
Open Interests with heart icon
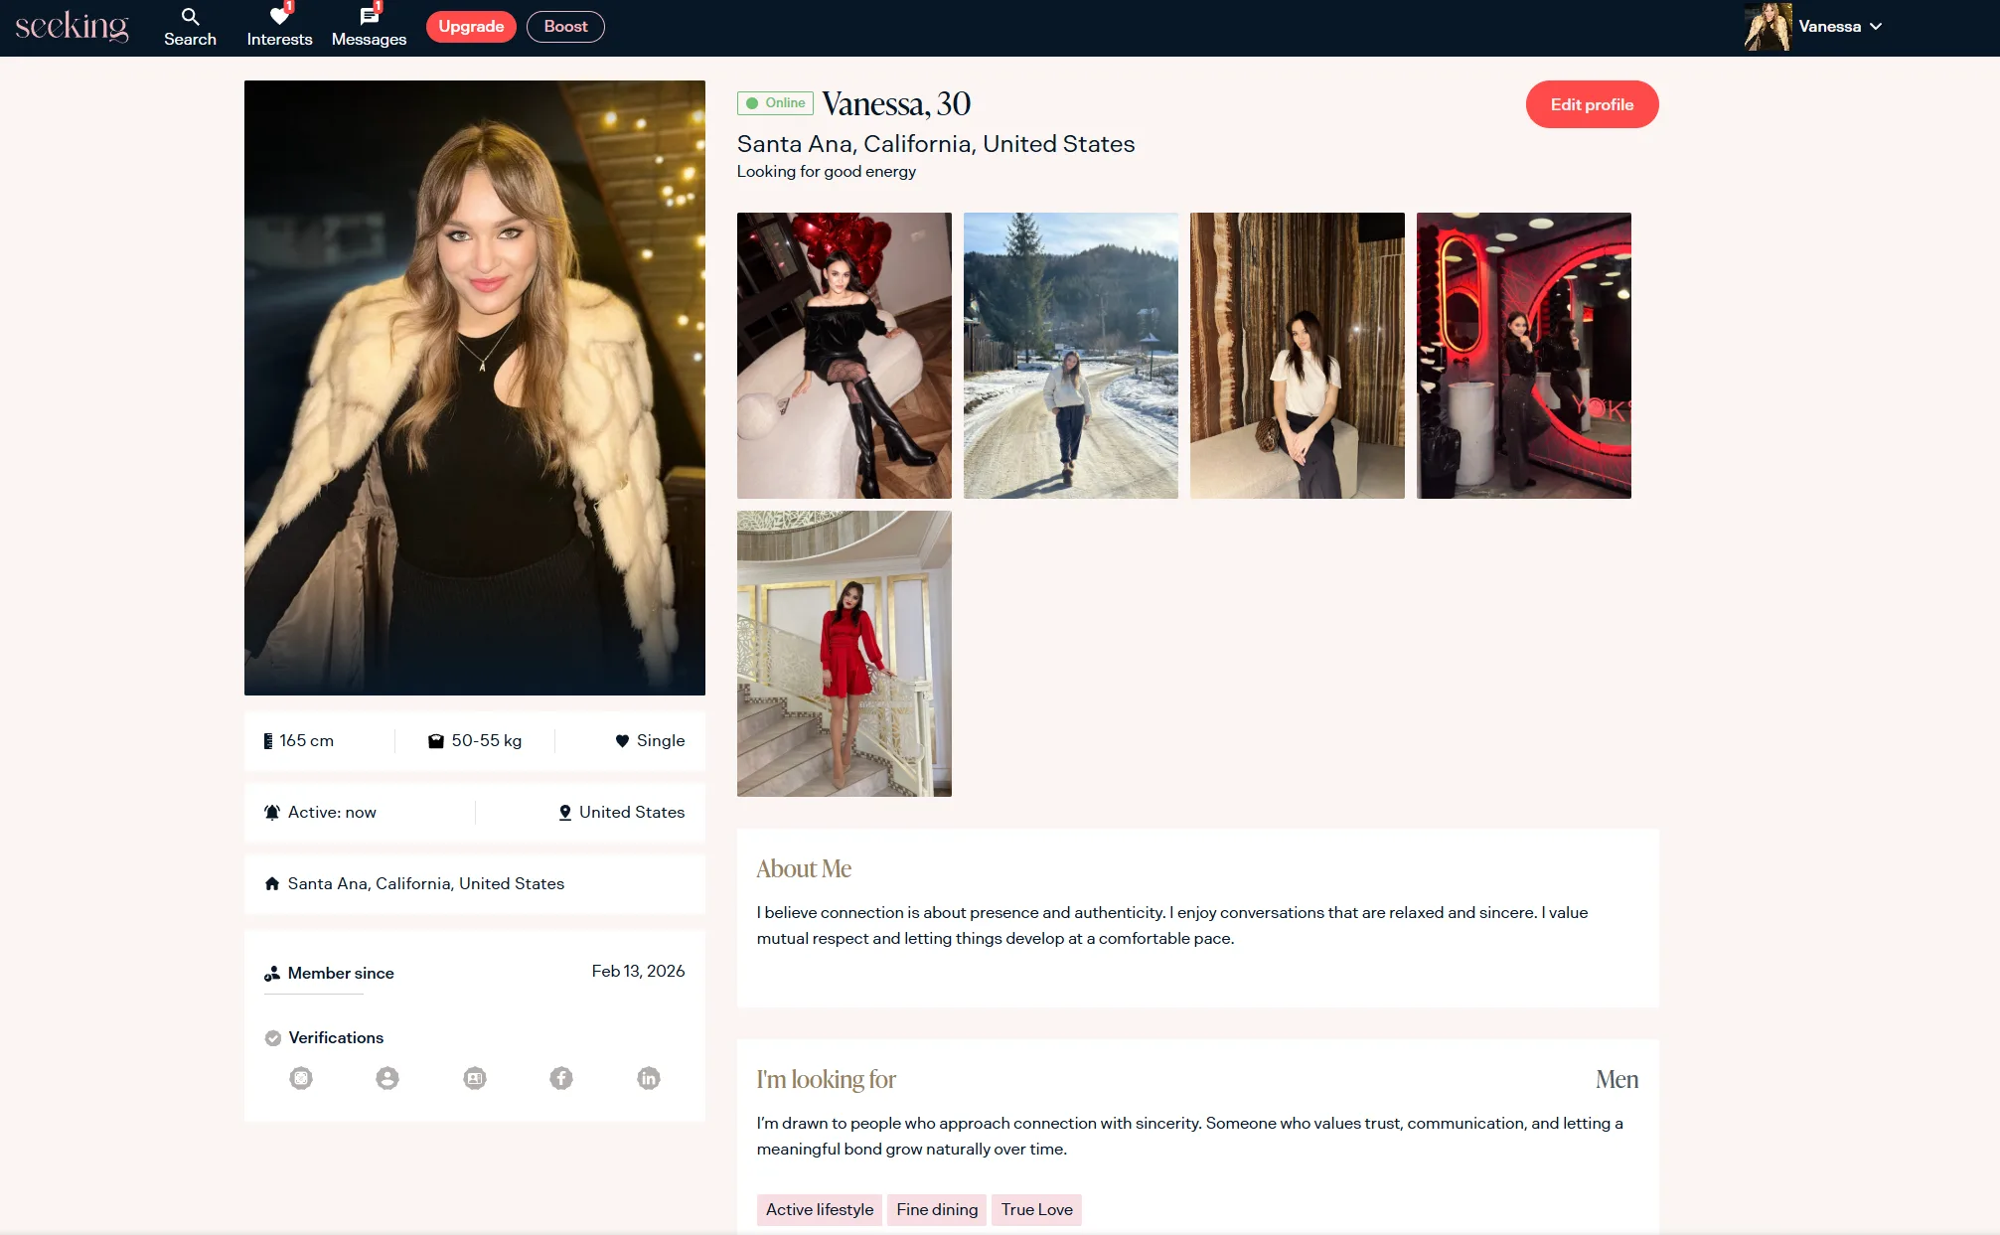pyautogui.click(x=279, y=27)
